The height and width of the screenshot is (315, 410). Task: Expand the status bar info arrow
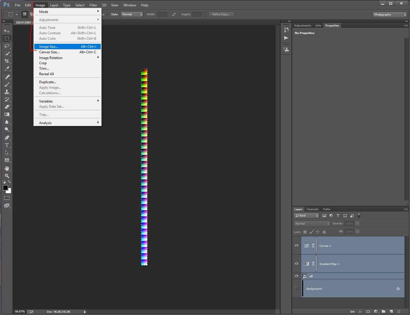(x=85, y=312)
